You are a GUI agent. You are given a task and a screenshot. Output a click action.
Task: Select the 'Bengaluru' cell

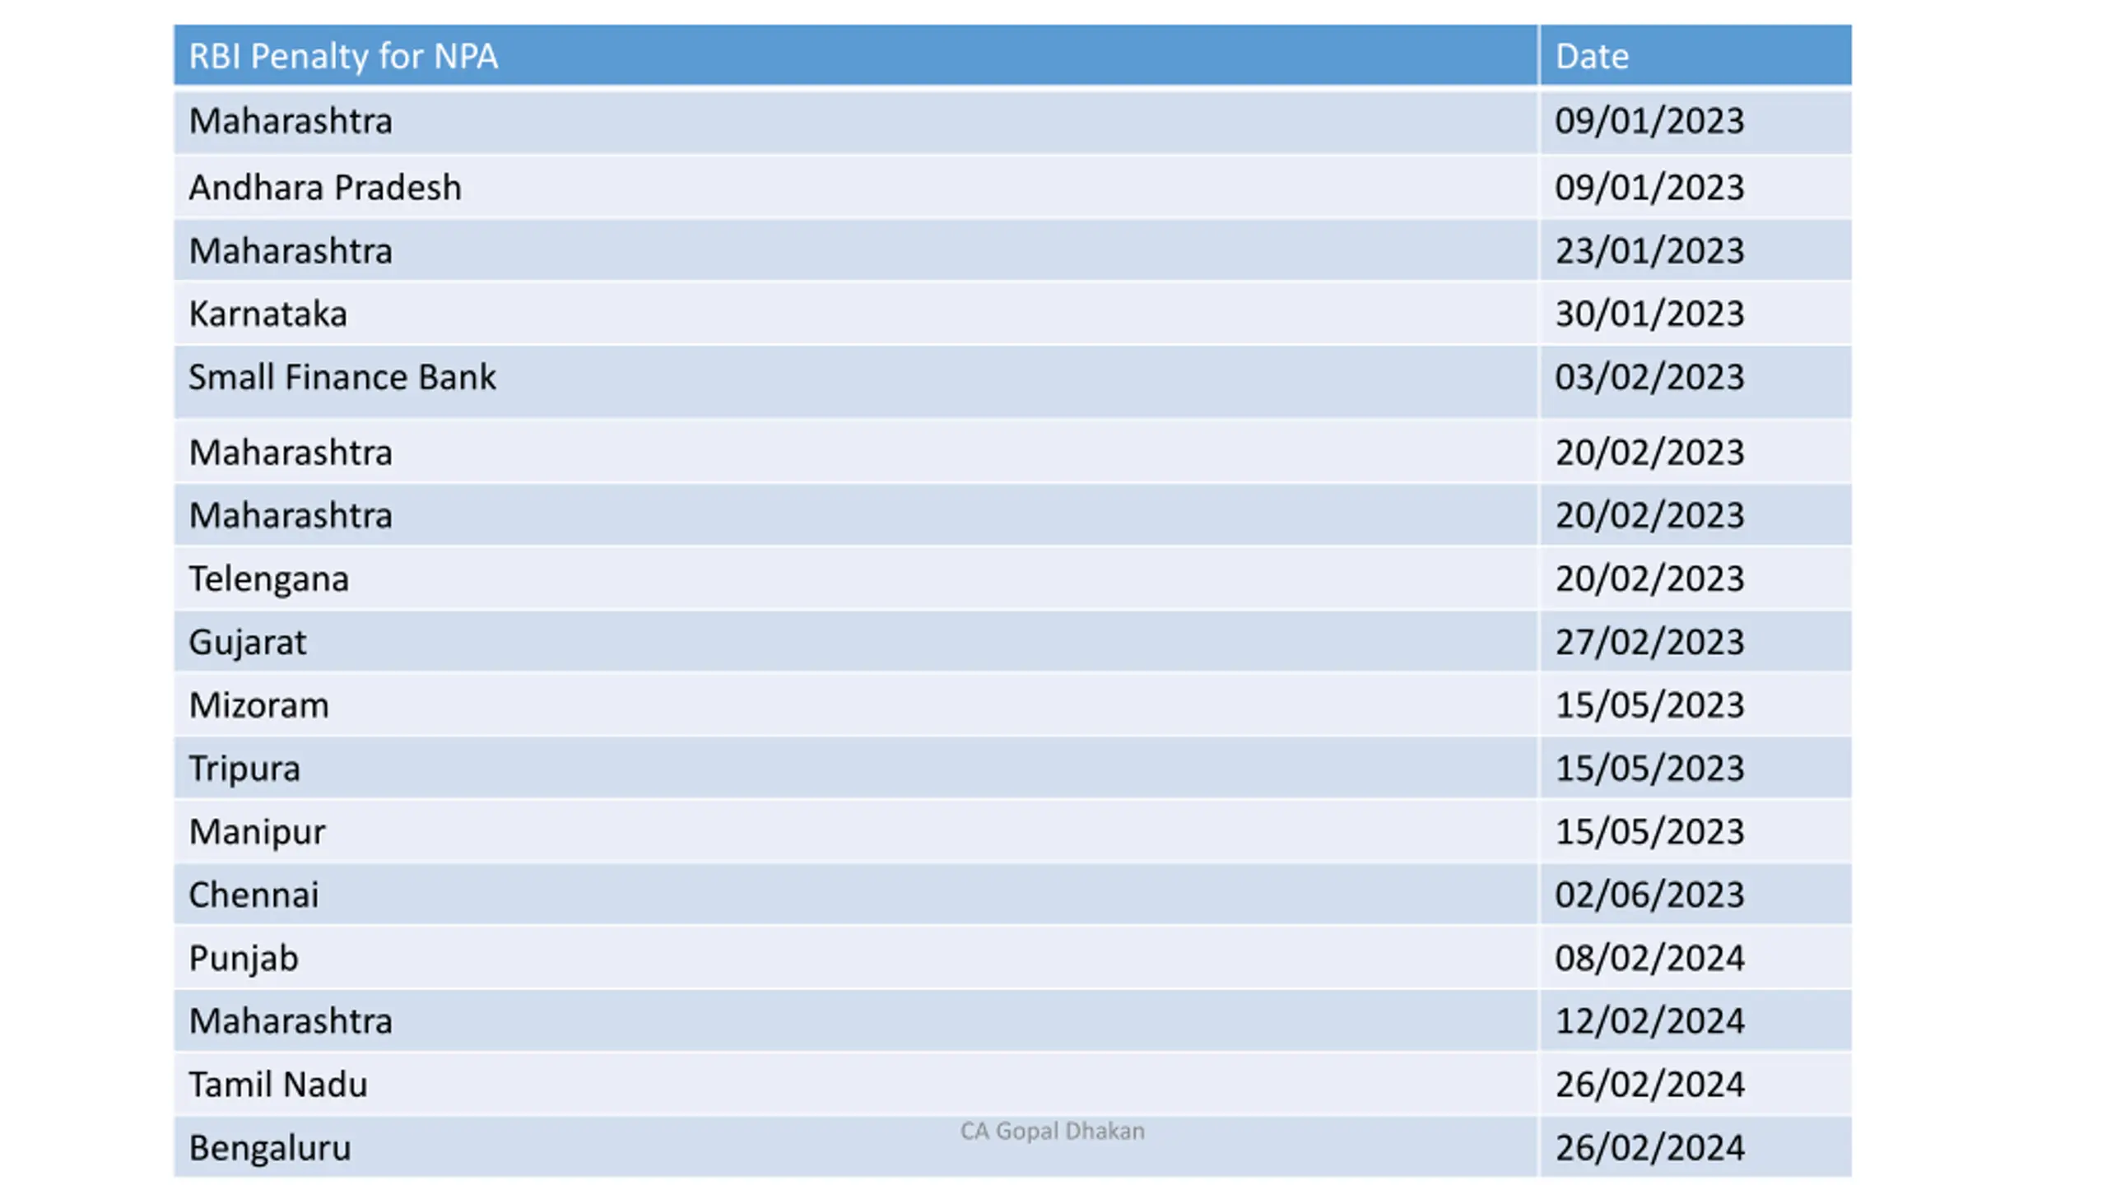pyautogui.click(x=855, y=1147)
